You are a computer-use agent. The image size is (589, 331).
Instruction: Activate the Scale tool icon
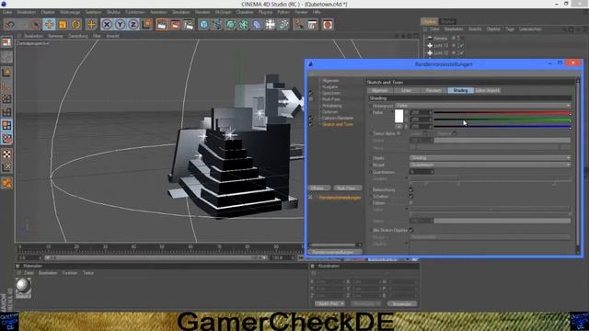click(63, 25)
